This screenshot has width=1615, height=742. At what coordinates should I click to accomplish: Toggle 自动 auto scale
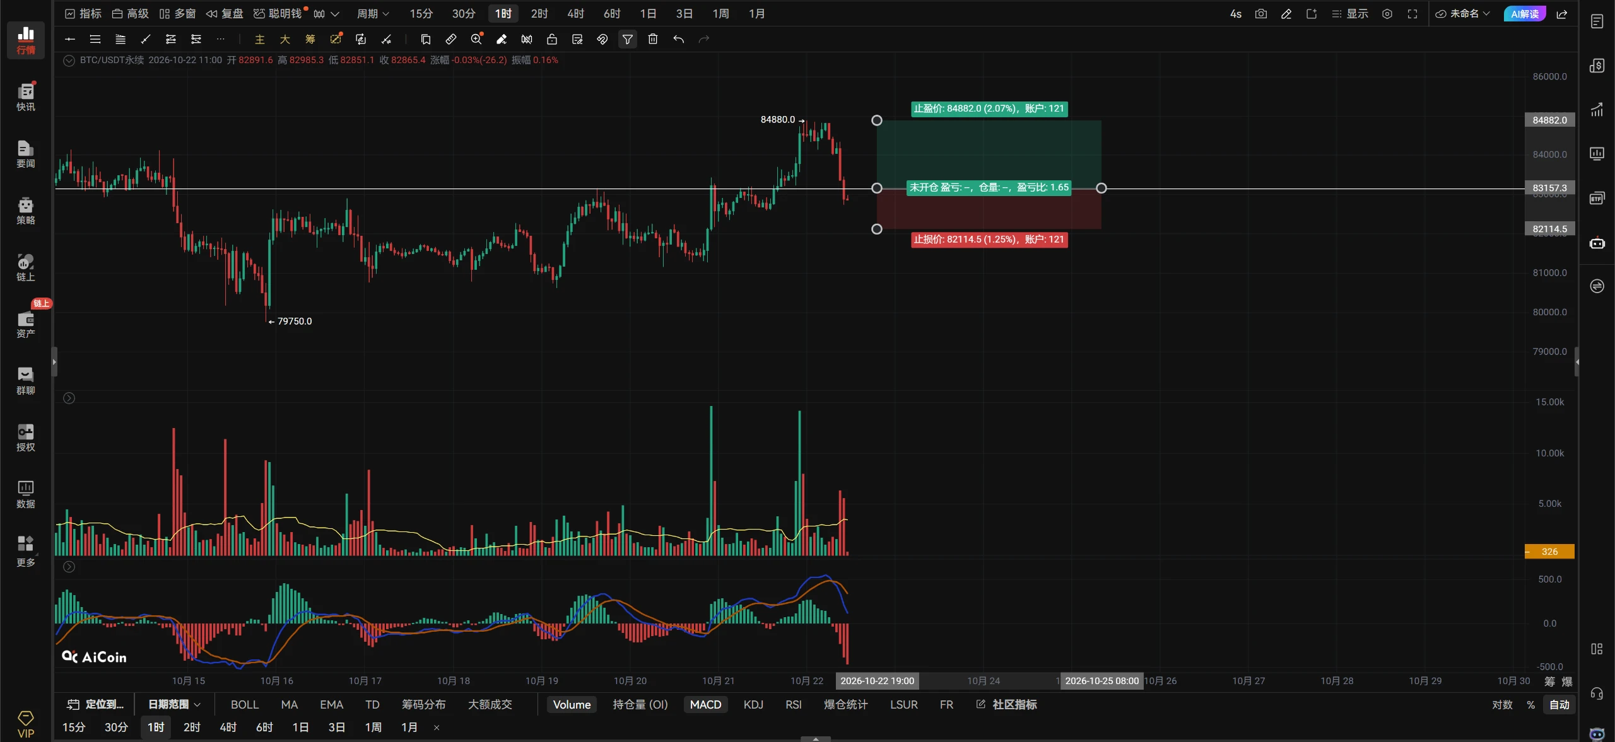tap(1559, 704)
